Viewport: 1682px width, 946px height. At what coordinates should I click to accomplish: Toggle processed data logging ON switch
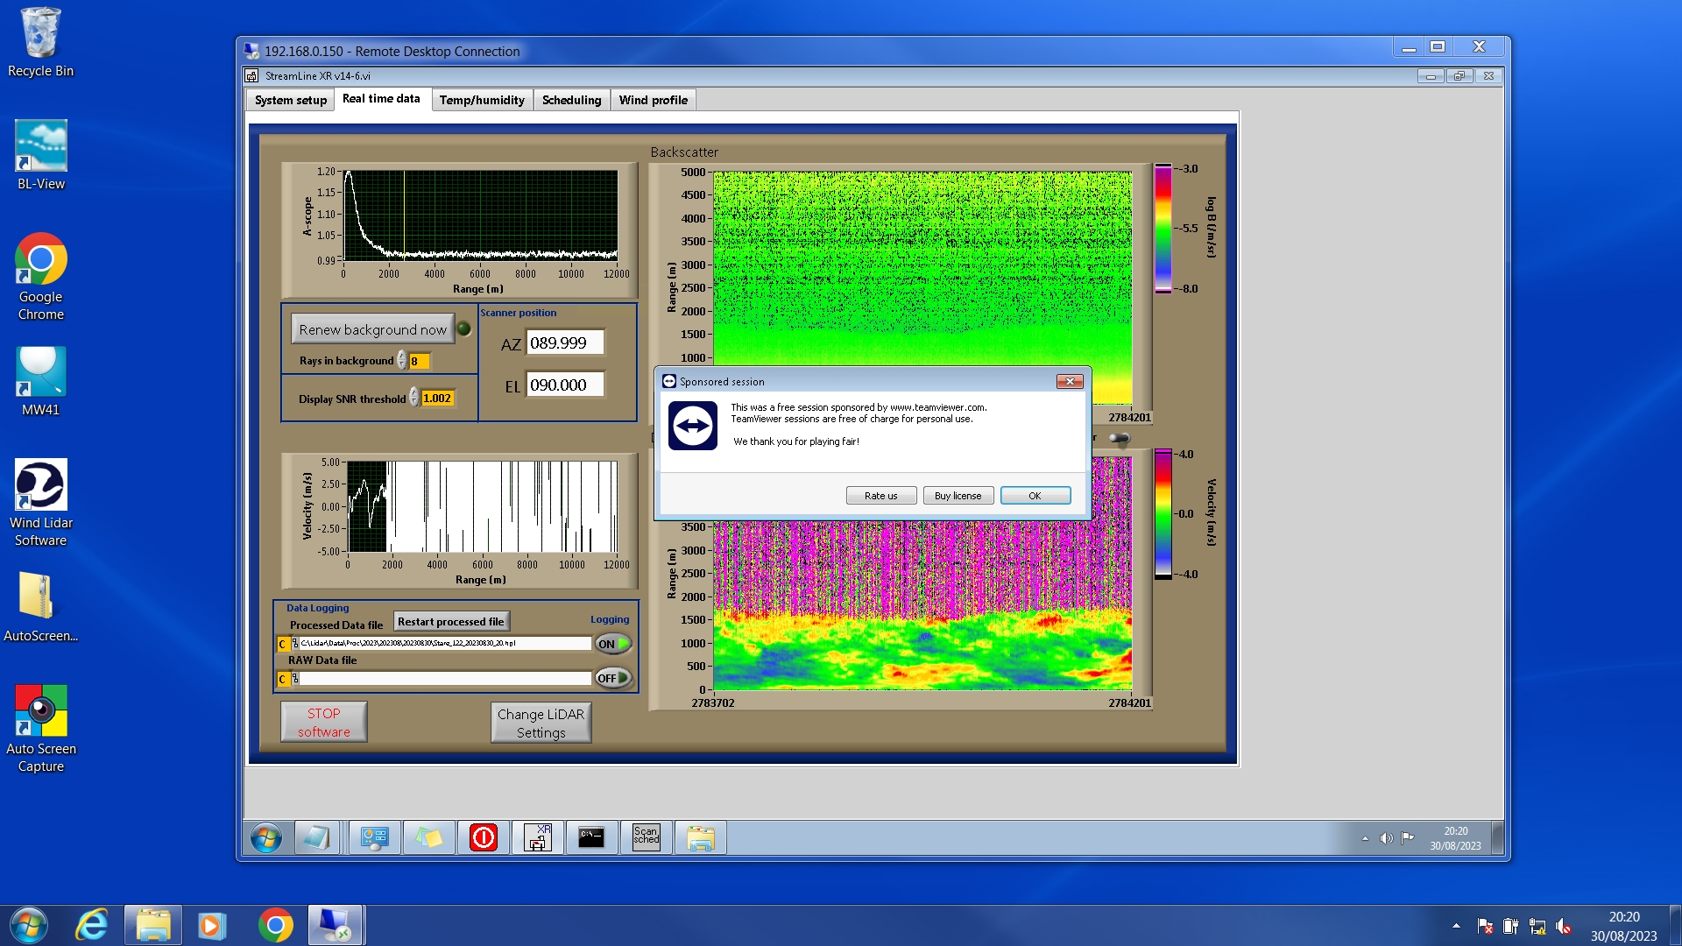coord(613,644)
